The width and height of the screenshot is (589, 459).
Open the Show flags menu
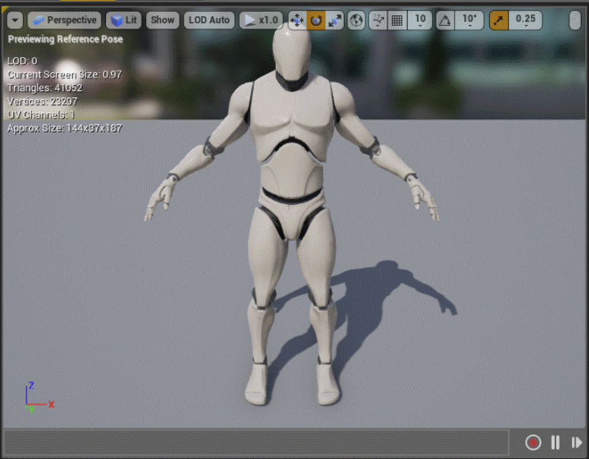(x=162, y=20)
